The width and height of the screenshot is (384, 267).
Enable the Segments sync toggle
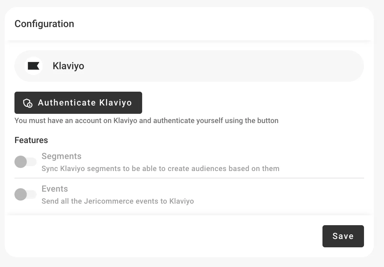tap(25, 162)
